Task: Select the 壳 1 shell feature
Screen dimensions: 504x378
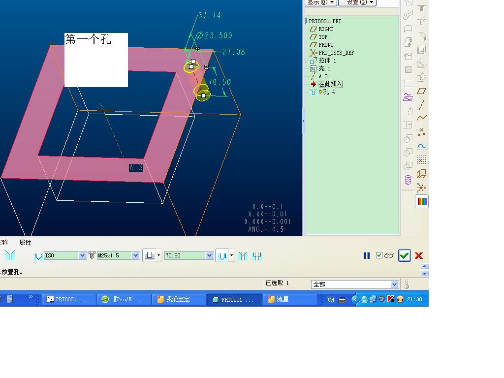Action: coord(324,68)
